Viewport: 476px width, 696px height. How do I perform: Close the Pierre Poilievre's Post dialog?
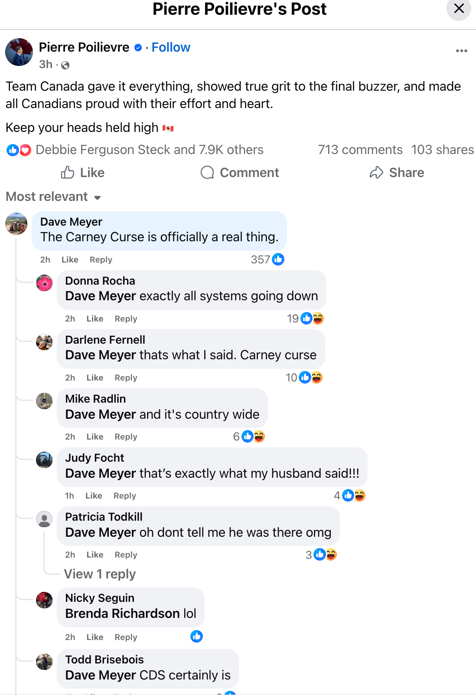(459, 9)
